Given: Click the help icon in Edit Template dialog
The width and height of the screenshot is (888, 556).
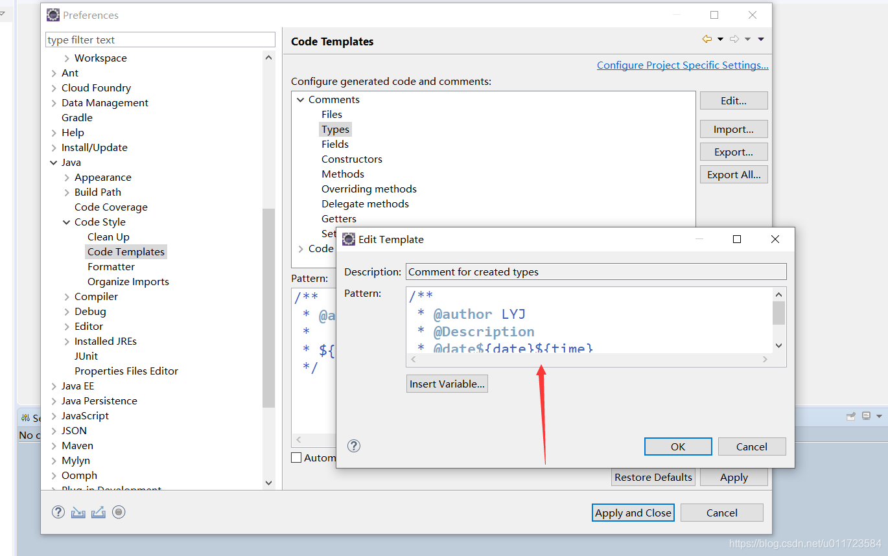Looking at the screenshot, I should (354, 446).
